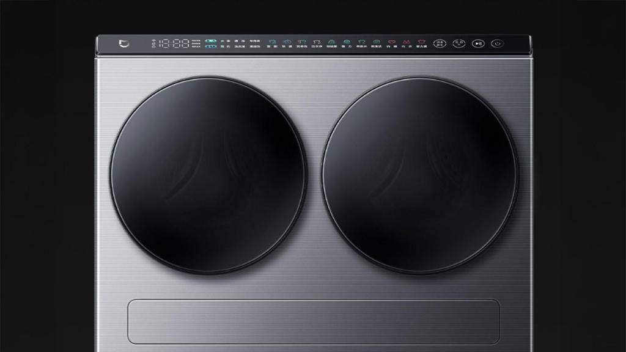Select the second blue wash program icon
This screenshot has width=626, height=352.
click(x=287, y=43)
